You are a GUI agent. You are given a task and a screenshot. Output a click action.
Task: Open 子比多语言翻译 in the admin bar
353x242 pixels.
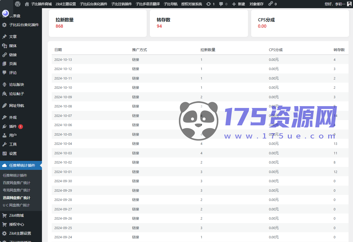(x=148, y=4)
